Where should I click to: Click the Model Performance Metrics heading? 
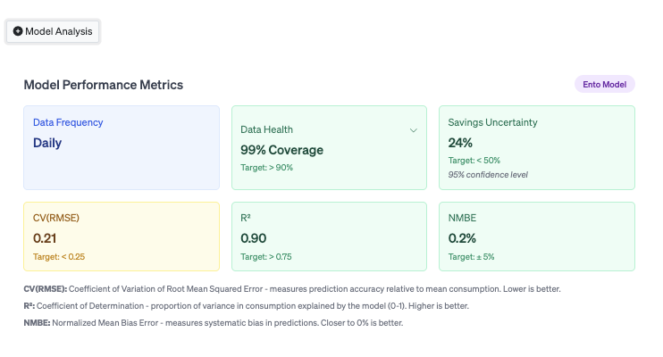coord(103,85)
